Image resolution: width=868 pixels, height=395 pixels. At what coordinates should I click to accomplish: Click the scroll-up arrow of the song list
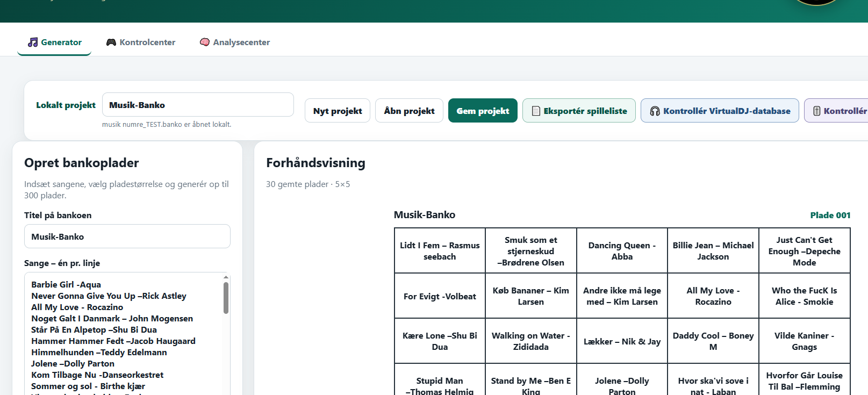(x=226, y=277)
